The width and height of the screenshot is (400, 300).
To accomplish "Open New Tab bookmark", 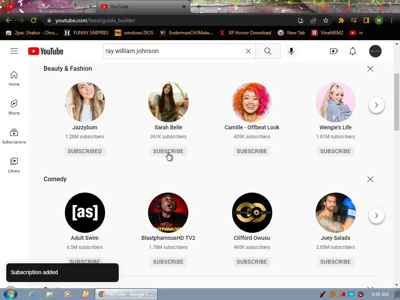I will [291, 33].
